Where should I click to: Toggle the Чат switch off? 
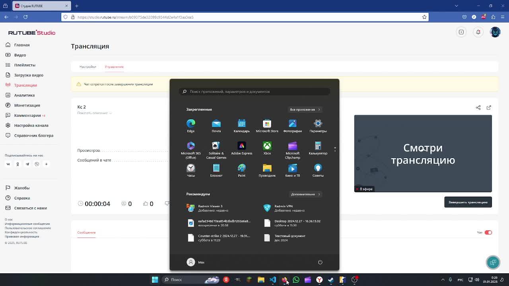[488, 232]
